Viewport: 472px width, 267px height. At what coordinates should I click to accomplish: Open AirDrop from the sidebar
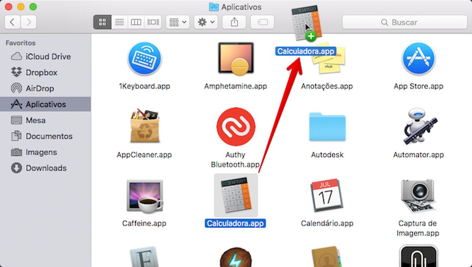pos(45,89)
